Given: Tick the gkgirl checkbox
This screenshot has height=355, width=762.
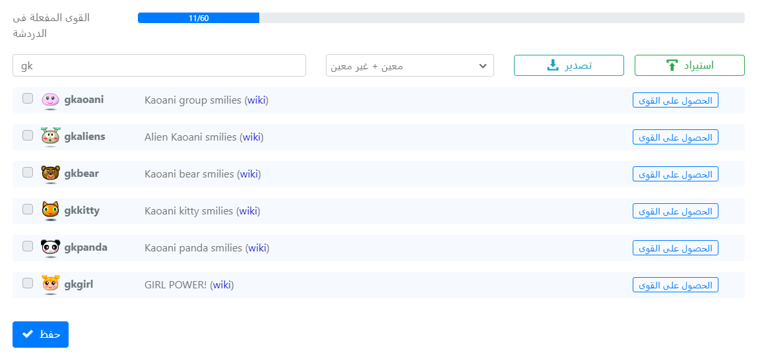Looking at the screenshot, I should point(28,283).
